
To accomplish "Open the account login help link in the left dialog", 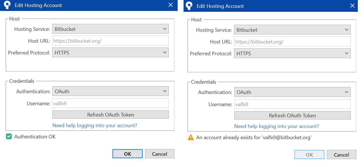I will coord(95,125).
